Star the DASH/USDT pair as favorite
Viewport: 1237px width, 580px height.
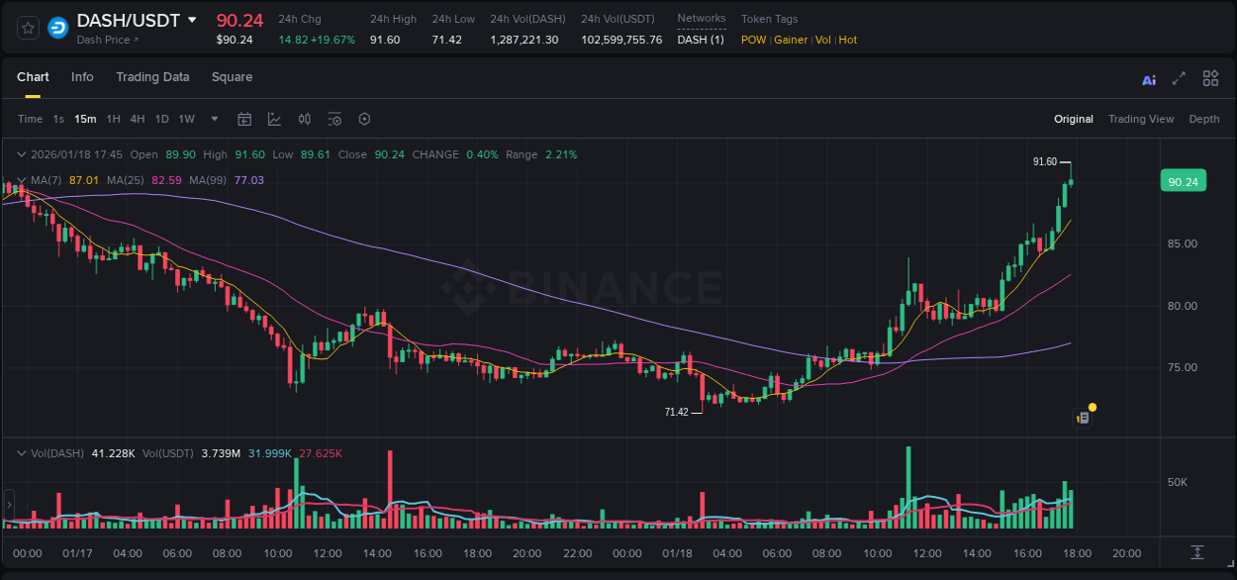coord(27,27)
